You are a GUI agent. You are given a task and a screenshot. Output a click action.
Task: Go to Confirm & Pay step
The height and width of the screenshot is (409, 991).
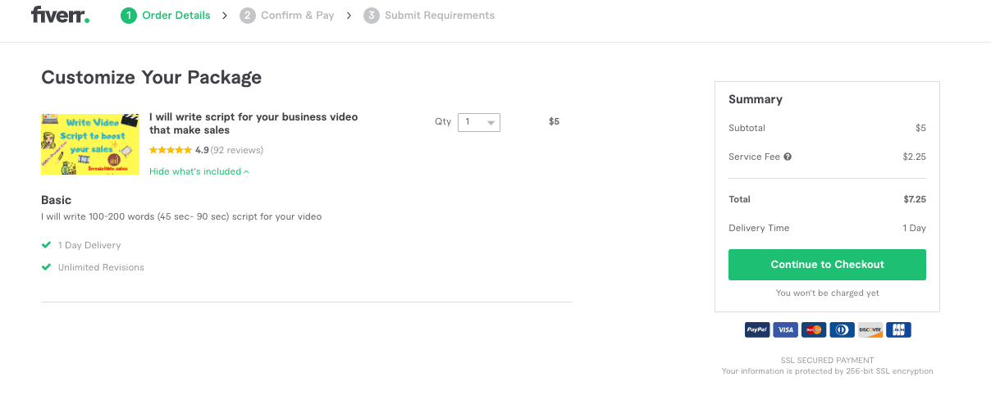pyautogui.click(x=297, y=16)
